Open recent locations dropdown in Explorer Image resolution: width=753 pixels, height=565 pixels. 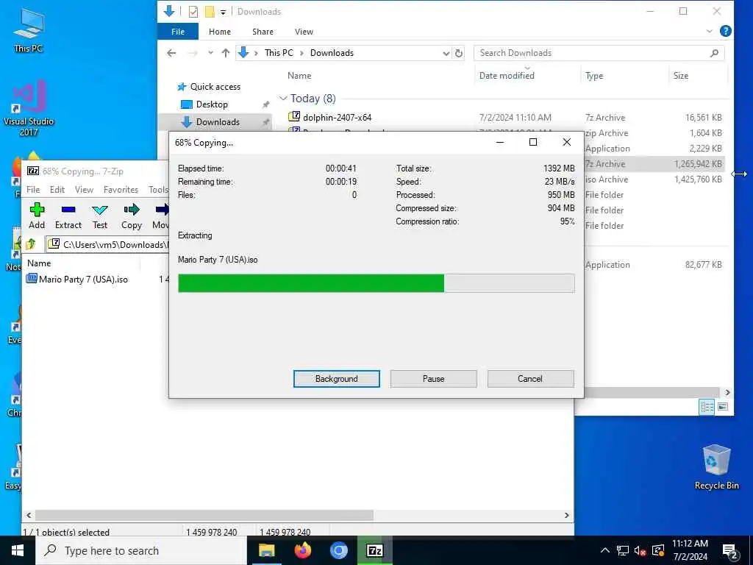(210, 53)
